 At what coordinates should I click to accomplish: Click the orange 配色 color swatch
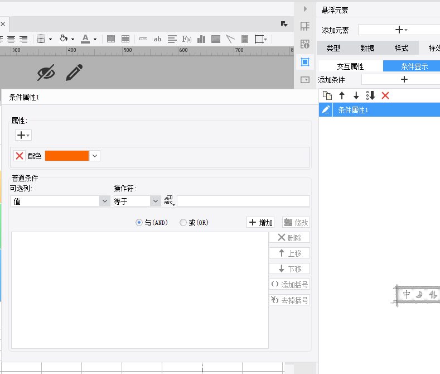point(67,156)
